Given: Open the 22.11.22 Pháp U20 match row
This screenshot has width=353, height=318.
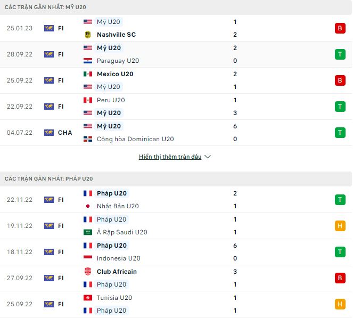Looking at the screenshot, I should [176, 200].
